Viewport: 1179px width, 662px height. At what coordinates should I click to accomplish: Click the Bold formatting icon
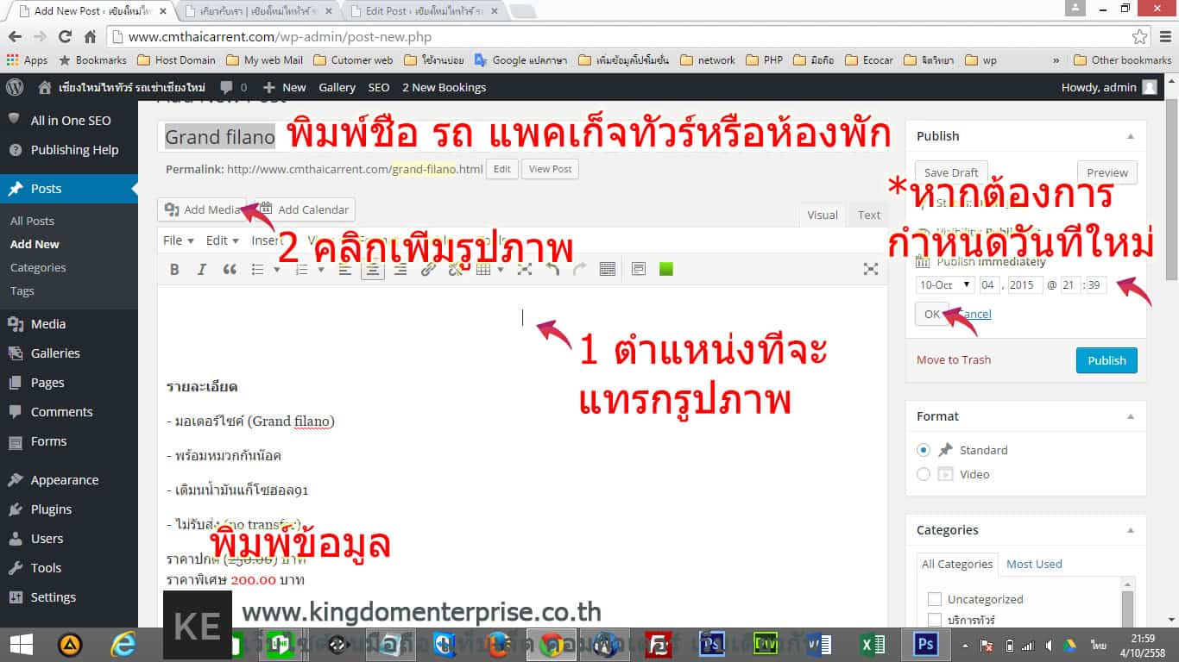[174, 270]
